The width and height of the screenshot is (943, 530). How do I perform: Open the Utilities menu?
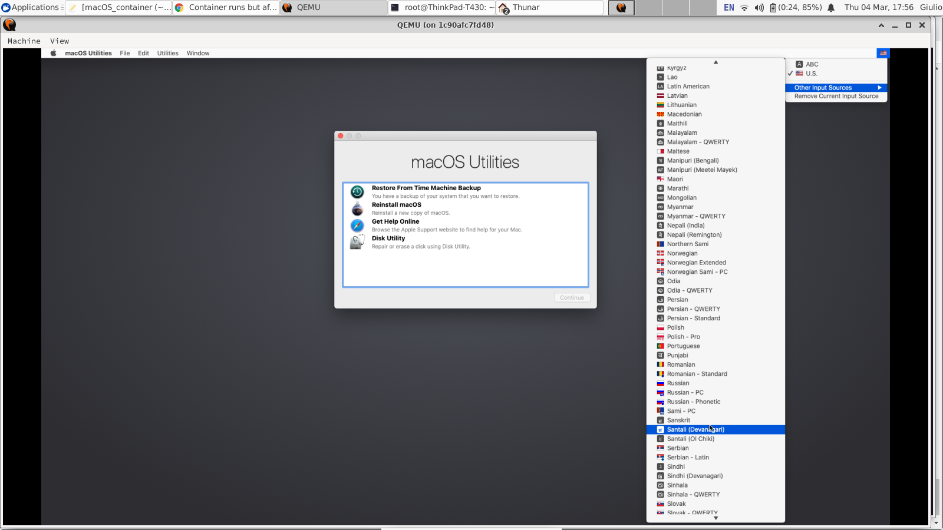pos(168,53)
